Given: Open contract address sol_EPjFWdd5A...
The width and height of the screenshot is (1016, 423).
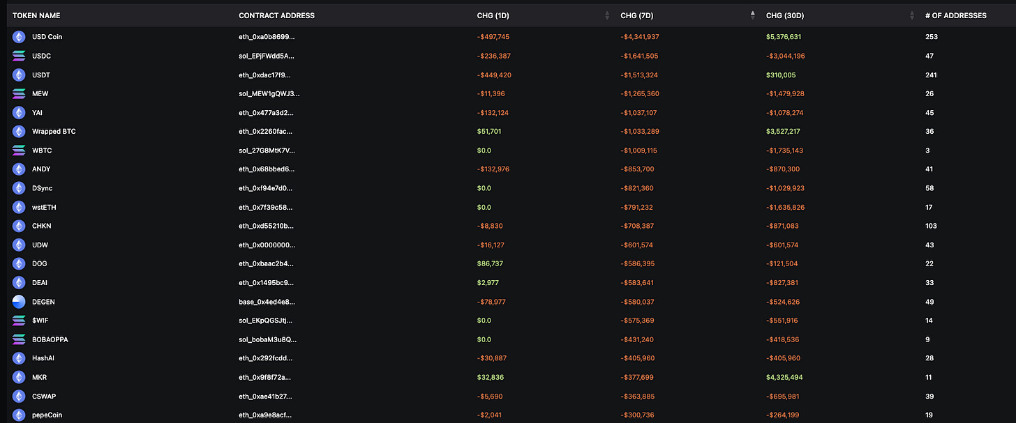Looking at the screenshot, I should click(x=267, y=56).
